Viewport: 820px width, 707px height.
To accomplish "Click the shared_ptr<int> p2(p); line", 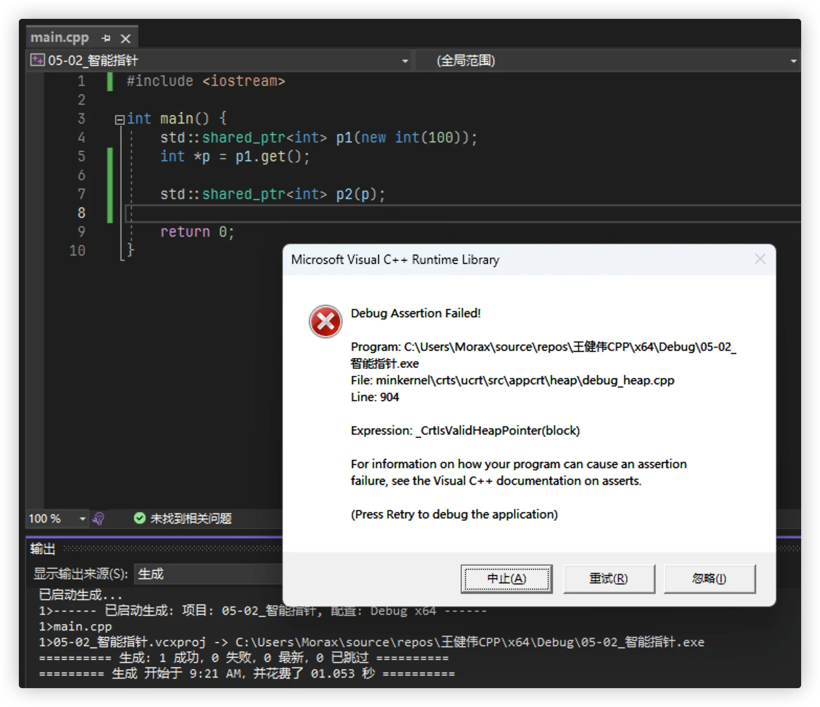I will click(273, 194).
